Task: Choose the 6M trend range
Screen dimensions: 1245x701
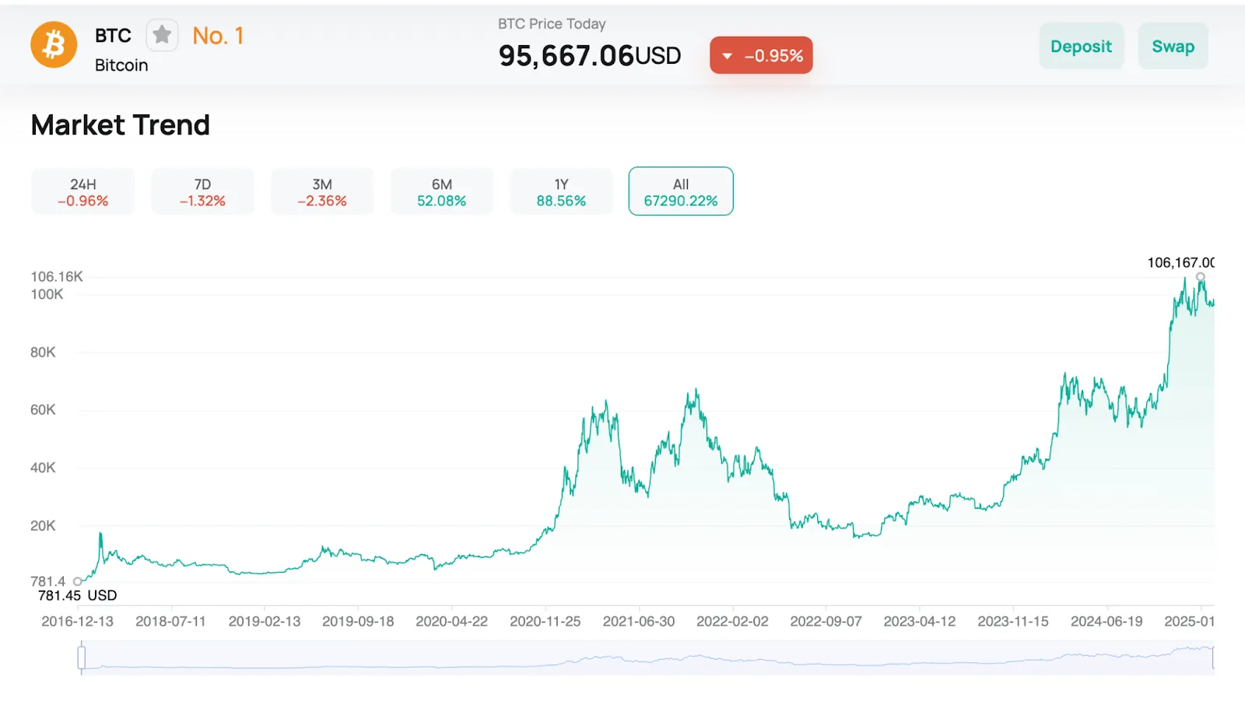Action: [442, 191]
